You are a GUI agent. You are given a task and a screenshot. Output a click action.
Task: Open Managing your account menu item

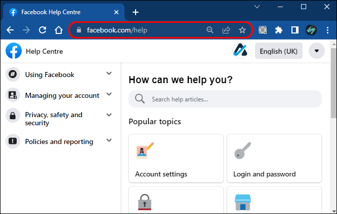(62, 95)
